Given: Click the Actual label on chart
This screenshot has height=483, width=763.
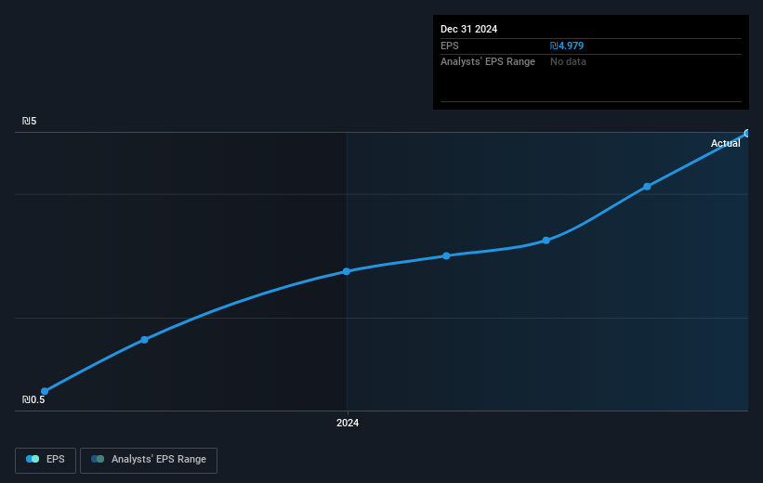Looking at the screenshot, I should tap(725, 143).
